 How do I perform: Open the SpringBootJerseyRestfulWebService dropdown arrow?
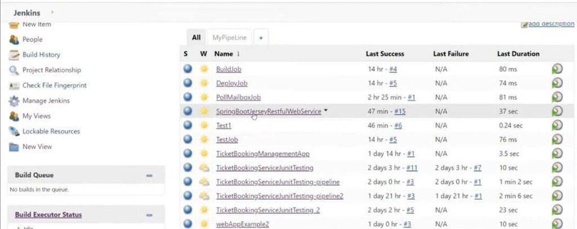pos(326,111)
